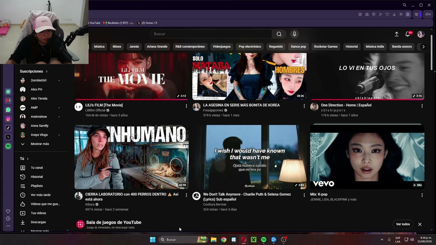The width and height of the screenshot is (436, 245).
Task: Open the LILI FILM The Movie thumbnail
Action: pos(131,77)
